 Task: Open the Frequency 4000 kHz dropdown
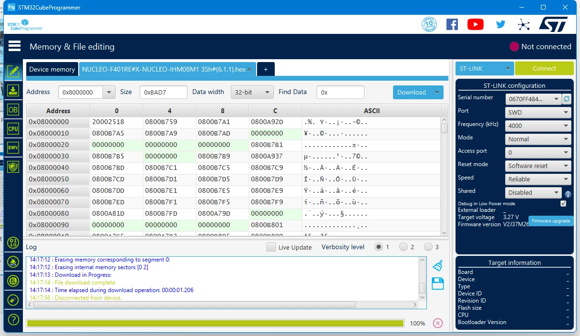[539, 126]
